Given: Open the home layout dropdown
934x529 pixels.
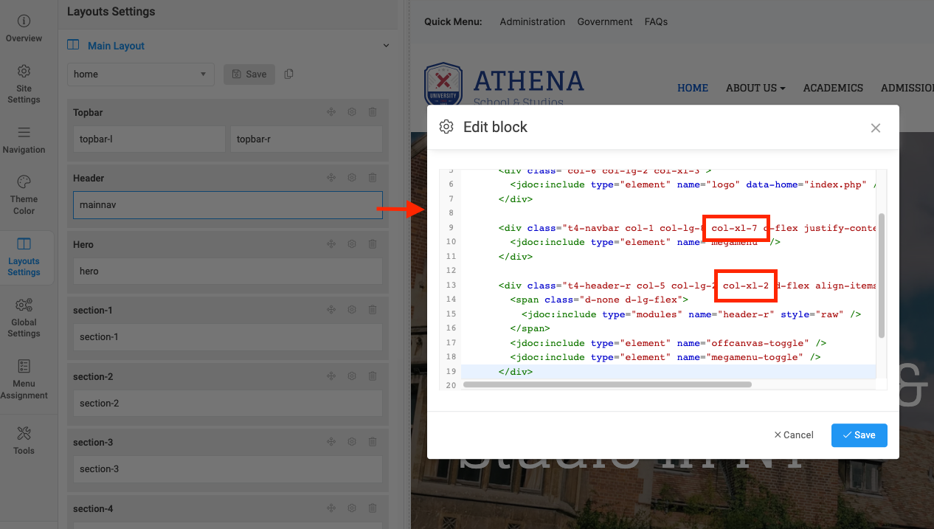Looking at the screenshot, I should pos(140,74).
